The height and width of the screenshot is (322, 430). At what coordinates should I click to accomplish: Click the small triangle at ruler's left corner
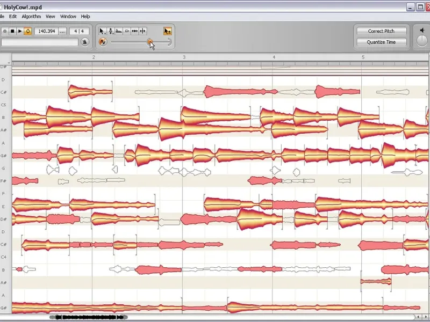point(9,63)
